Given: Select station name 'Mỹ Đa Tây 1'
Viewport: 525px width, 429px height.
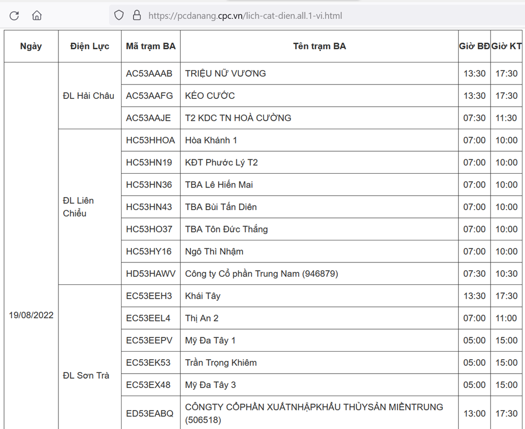Looking at the screenshot, I should click(210, 340).
